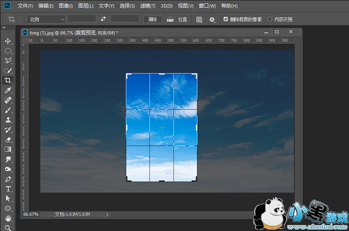Click the crop width input field
349x231 pixels.
[81, 19]
